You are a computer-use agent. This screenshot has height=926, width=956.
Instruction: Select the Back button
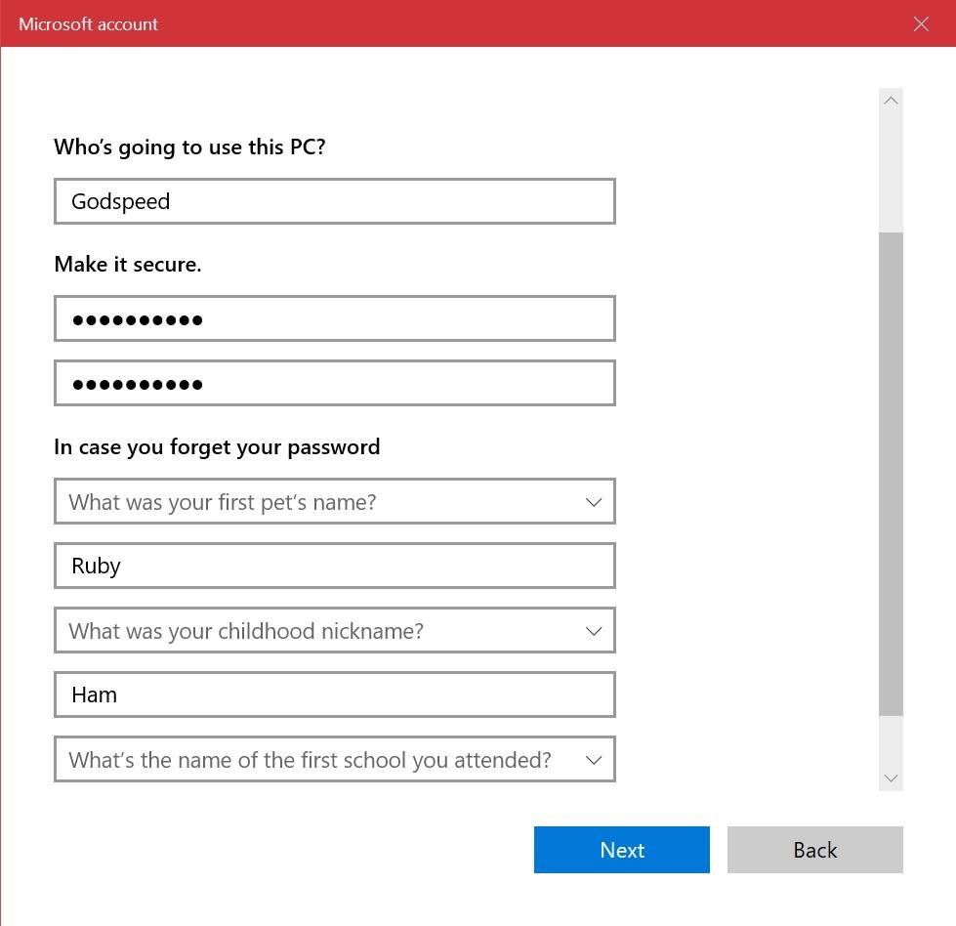pos(814,849)
